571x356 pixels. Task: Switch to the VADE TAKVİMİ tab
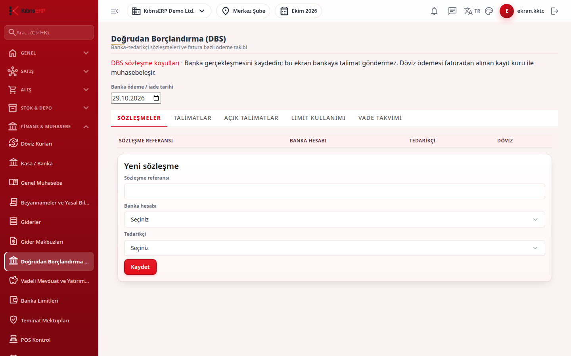[x=380, y=118]
